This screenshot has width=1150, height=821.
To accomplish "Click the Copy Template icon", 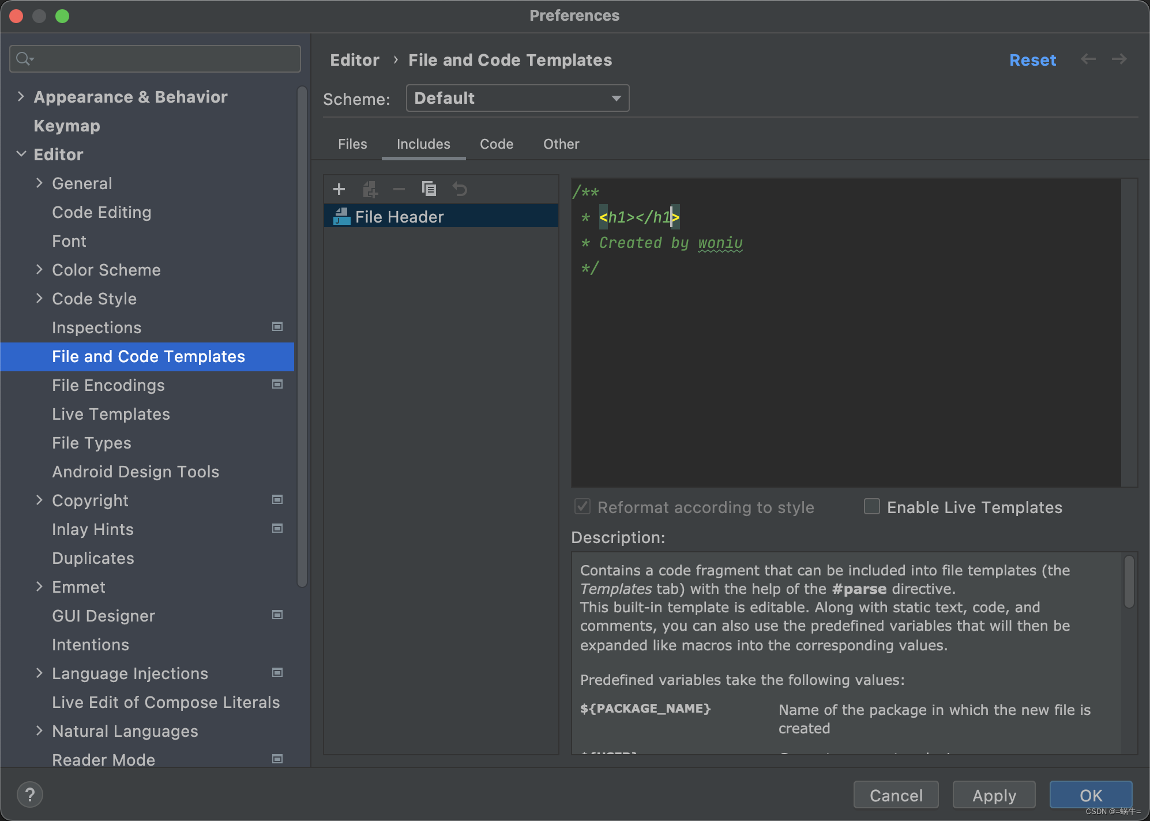I will 429,189.
